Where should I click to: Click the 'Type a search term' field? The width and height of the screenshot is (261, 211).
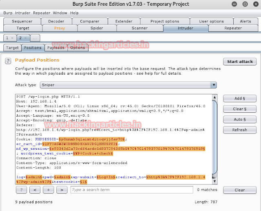(132, 190)
